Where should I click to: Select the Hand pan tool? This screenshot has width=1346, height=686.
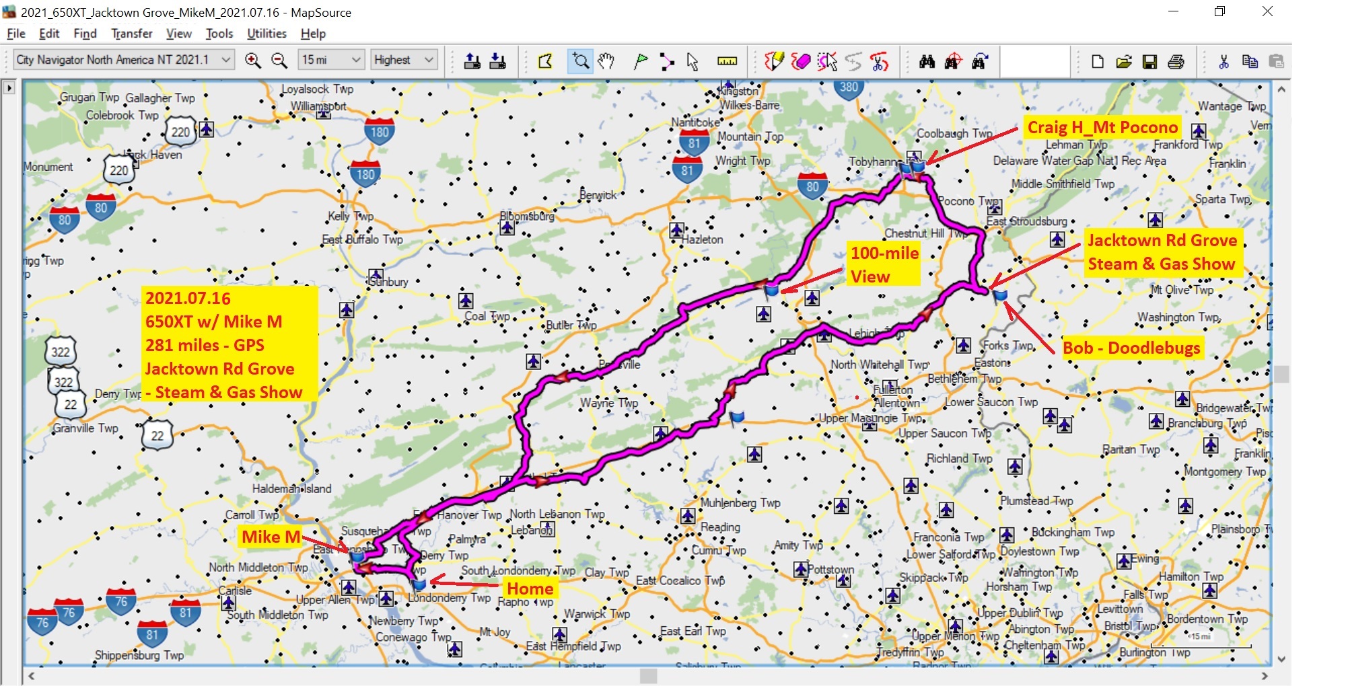[x=606, y=61]
